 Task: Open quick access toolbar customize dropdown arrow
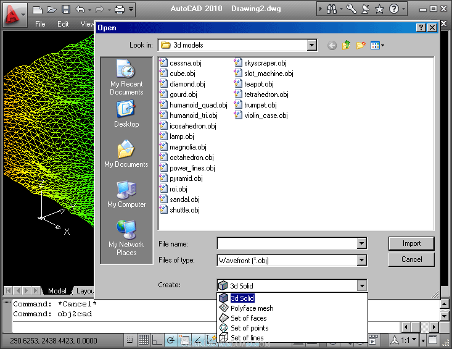(131, 9)
